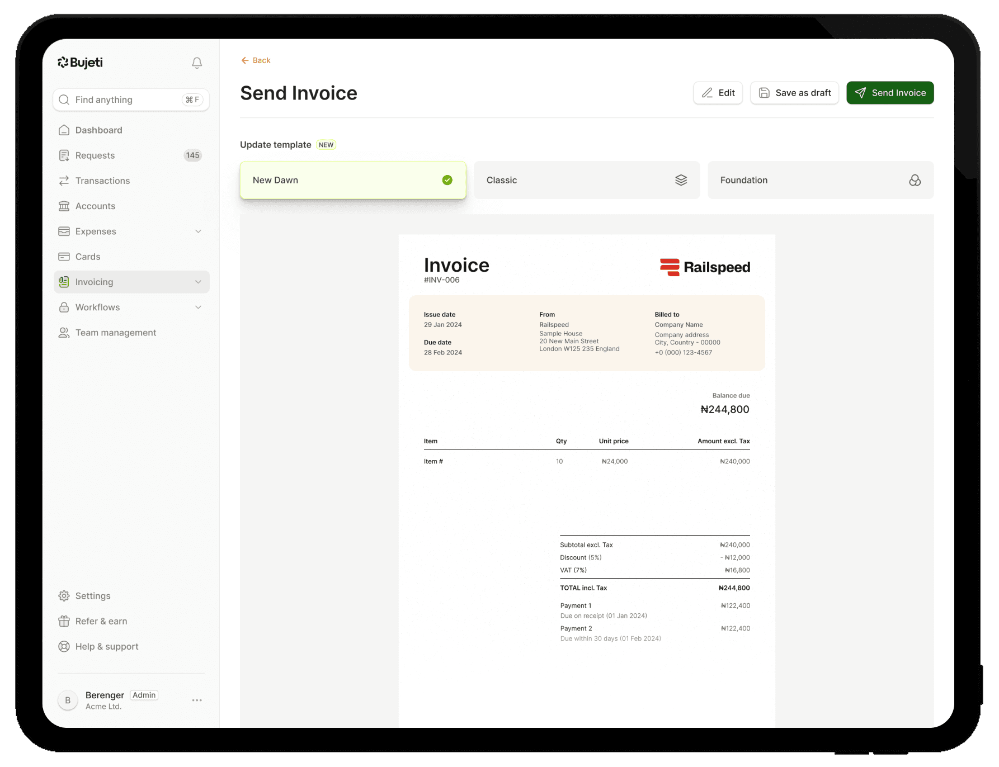Image resolution: width=999 pixels, height=767 pixels.
Task: Click the Save as draft disk icon
Action: click(764, 93)
